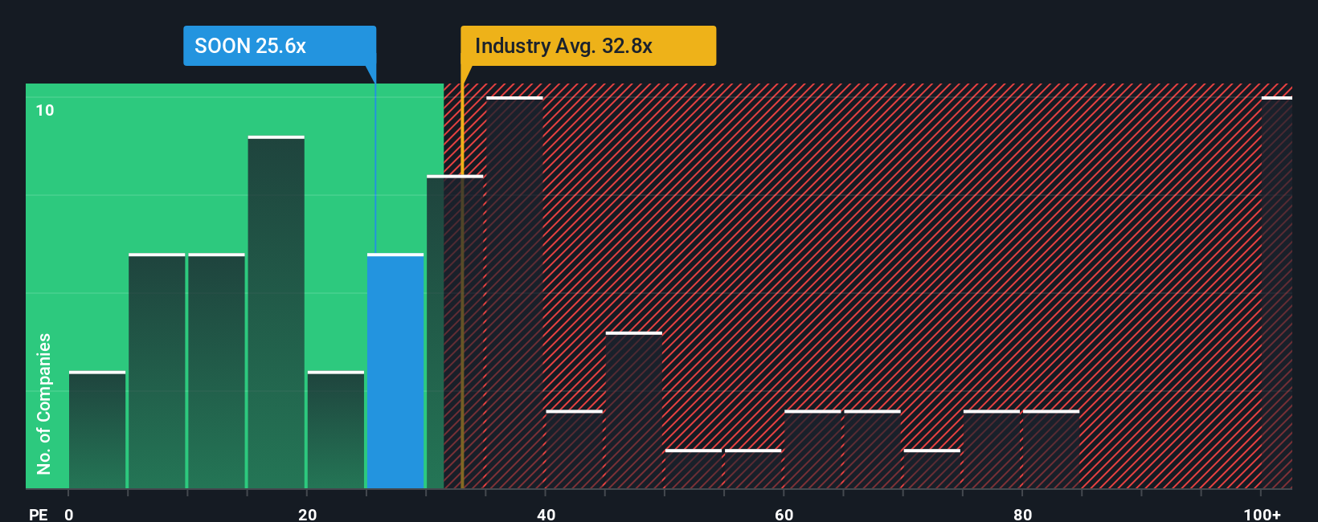The height and width of the screenshot is (522, 1318).
Task: Select the blue highlighted SOON histogram bar
Action: (x=395, y=371)
